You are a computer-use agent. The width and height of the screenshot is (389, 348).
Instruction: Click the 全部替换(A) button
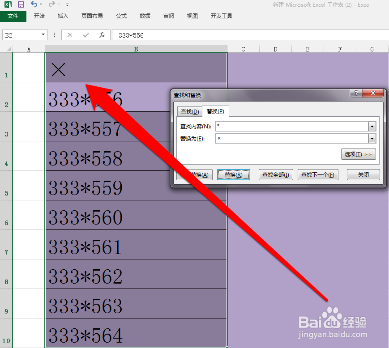194,175
